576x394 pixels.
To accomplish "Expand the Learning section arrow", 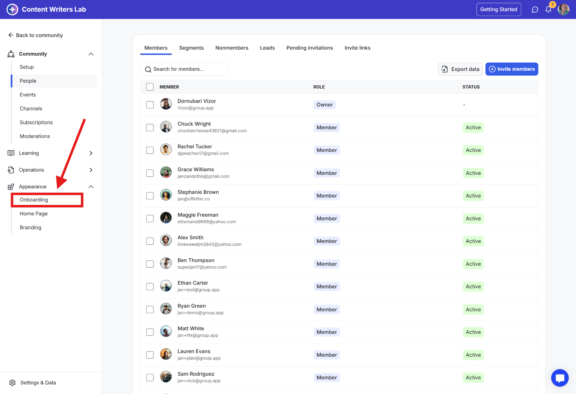I will pos(91,153).
